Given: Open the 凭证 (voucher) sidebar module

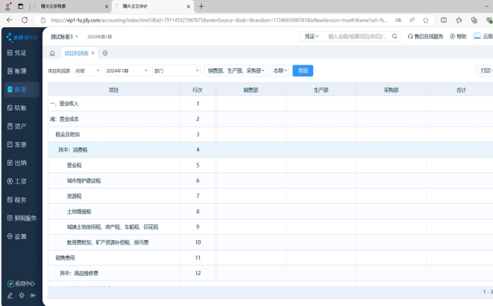Looking at the screenshot, I should tap(18, 53).
